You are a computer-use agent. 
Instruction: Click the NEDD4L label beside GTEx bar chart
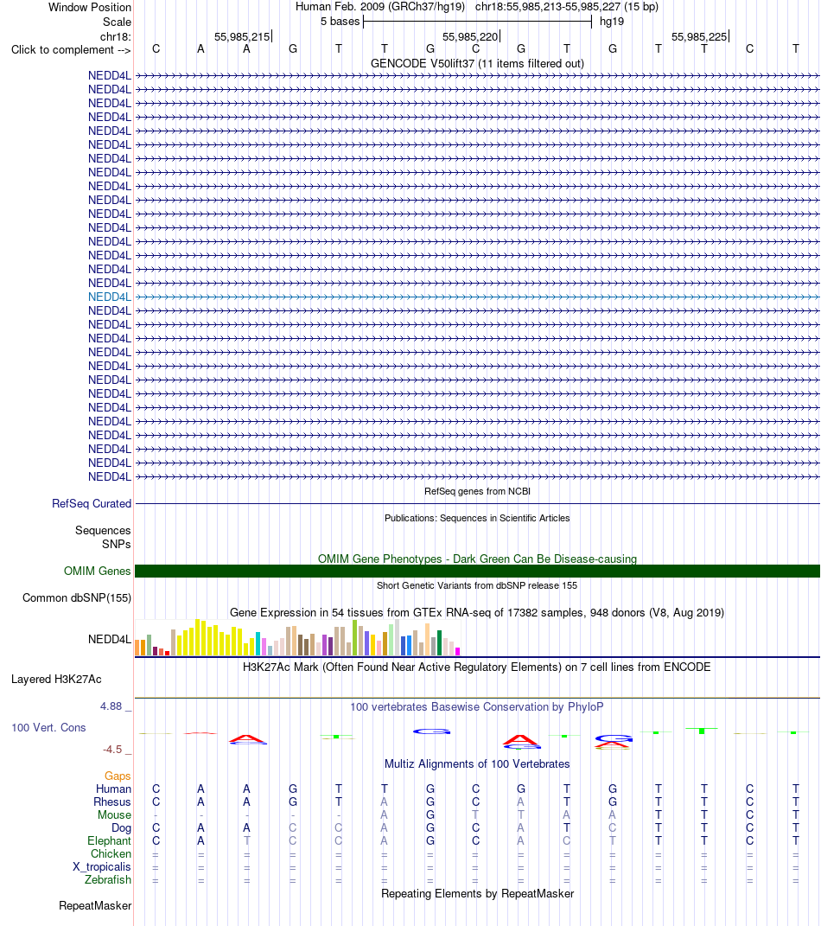(110, 639)
